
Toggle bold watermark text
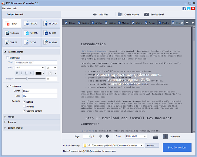pos(17,73)
